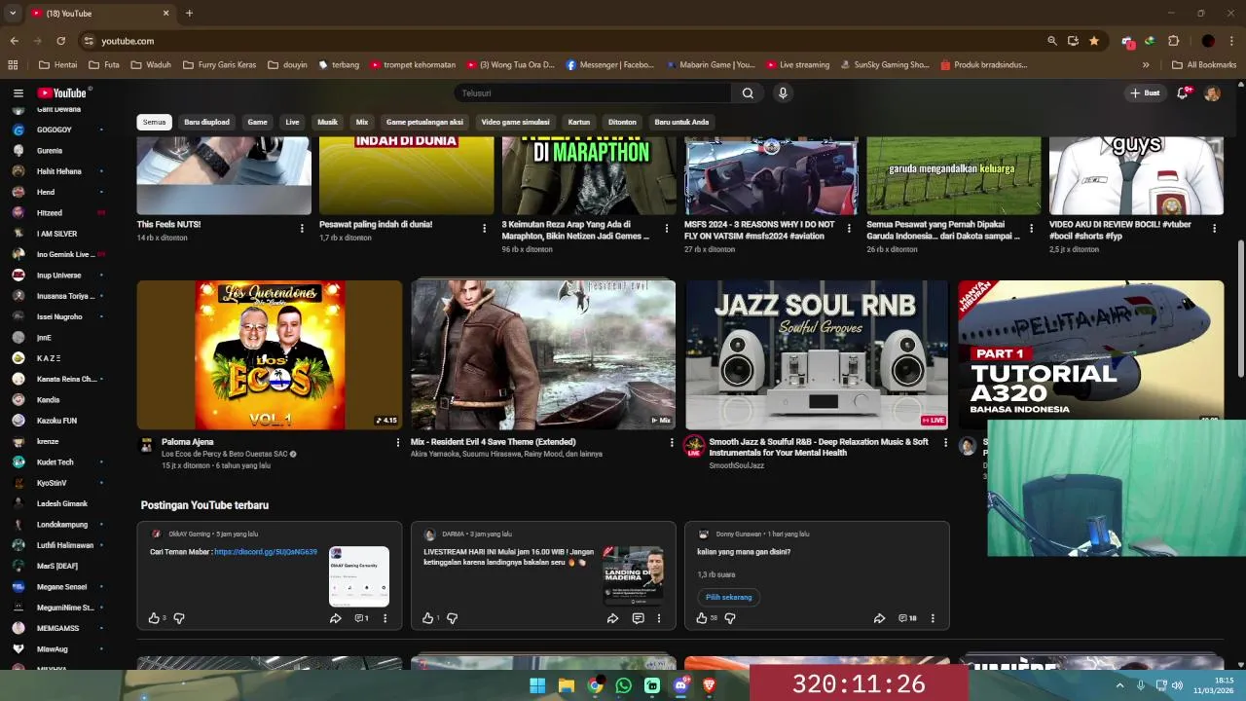
Task: Dislike the OkkAY Gaming post
Action: pyautogui.click(x=179, y=618)
